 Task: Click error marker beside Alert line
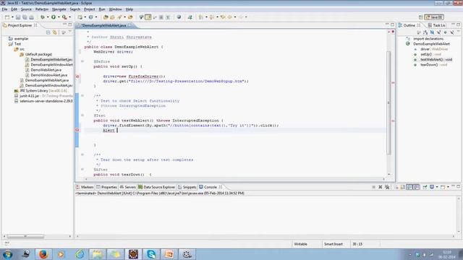(77, 130)
